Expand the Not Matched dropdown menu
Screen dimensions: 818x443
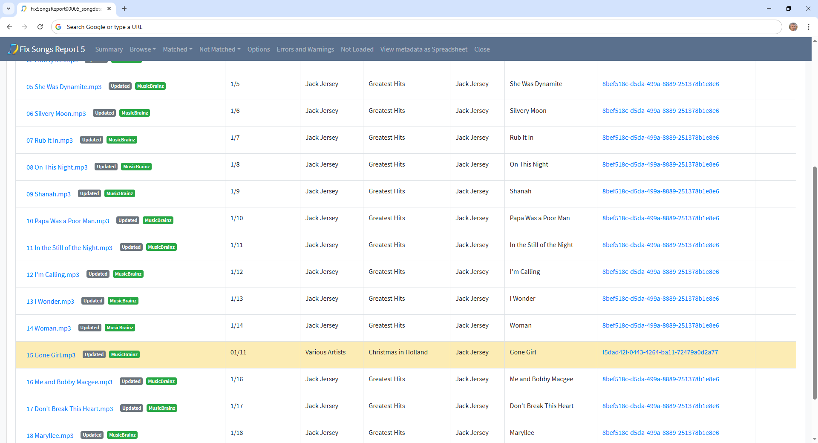(219, 49)
